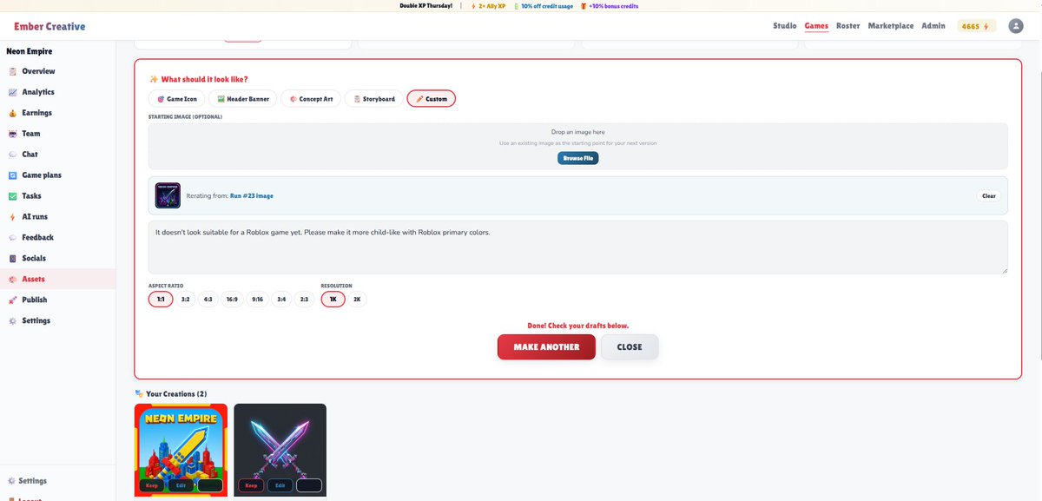Open Socials via its phone icon
The image size is (1042, 501).
click(x=13, y=259)
